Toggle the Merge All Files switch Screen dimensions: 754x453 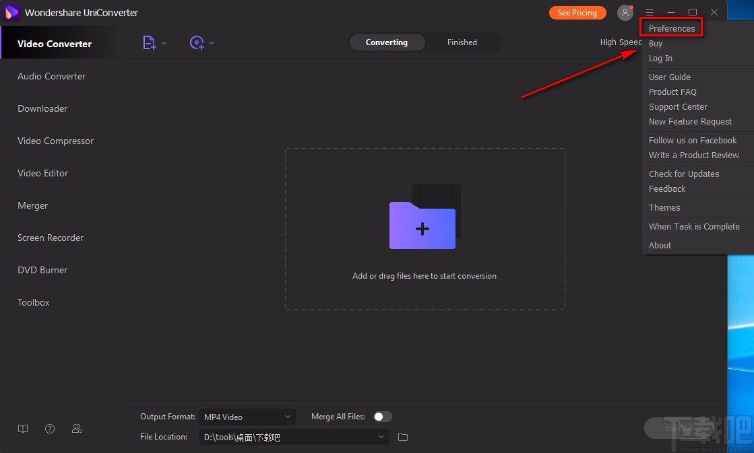point(383,417)
